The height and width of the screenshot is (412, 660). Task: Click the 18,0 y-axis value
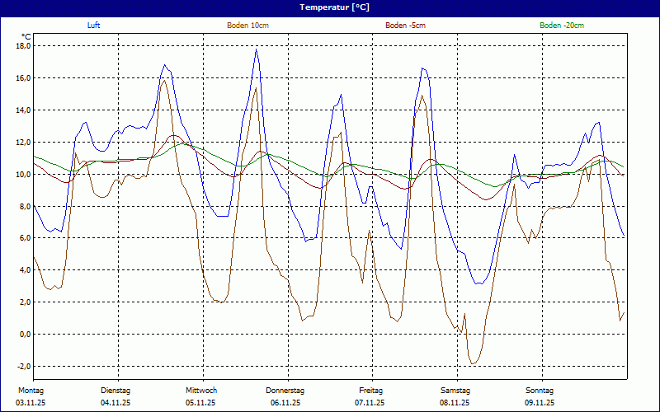pos(24,46)
